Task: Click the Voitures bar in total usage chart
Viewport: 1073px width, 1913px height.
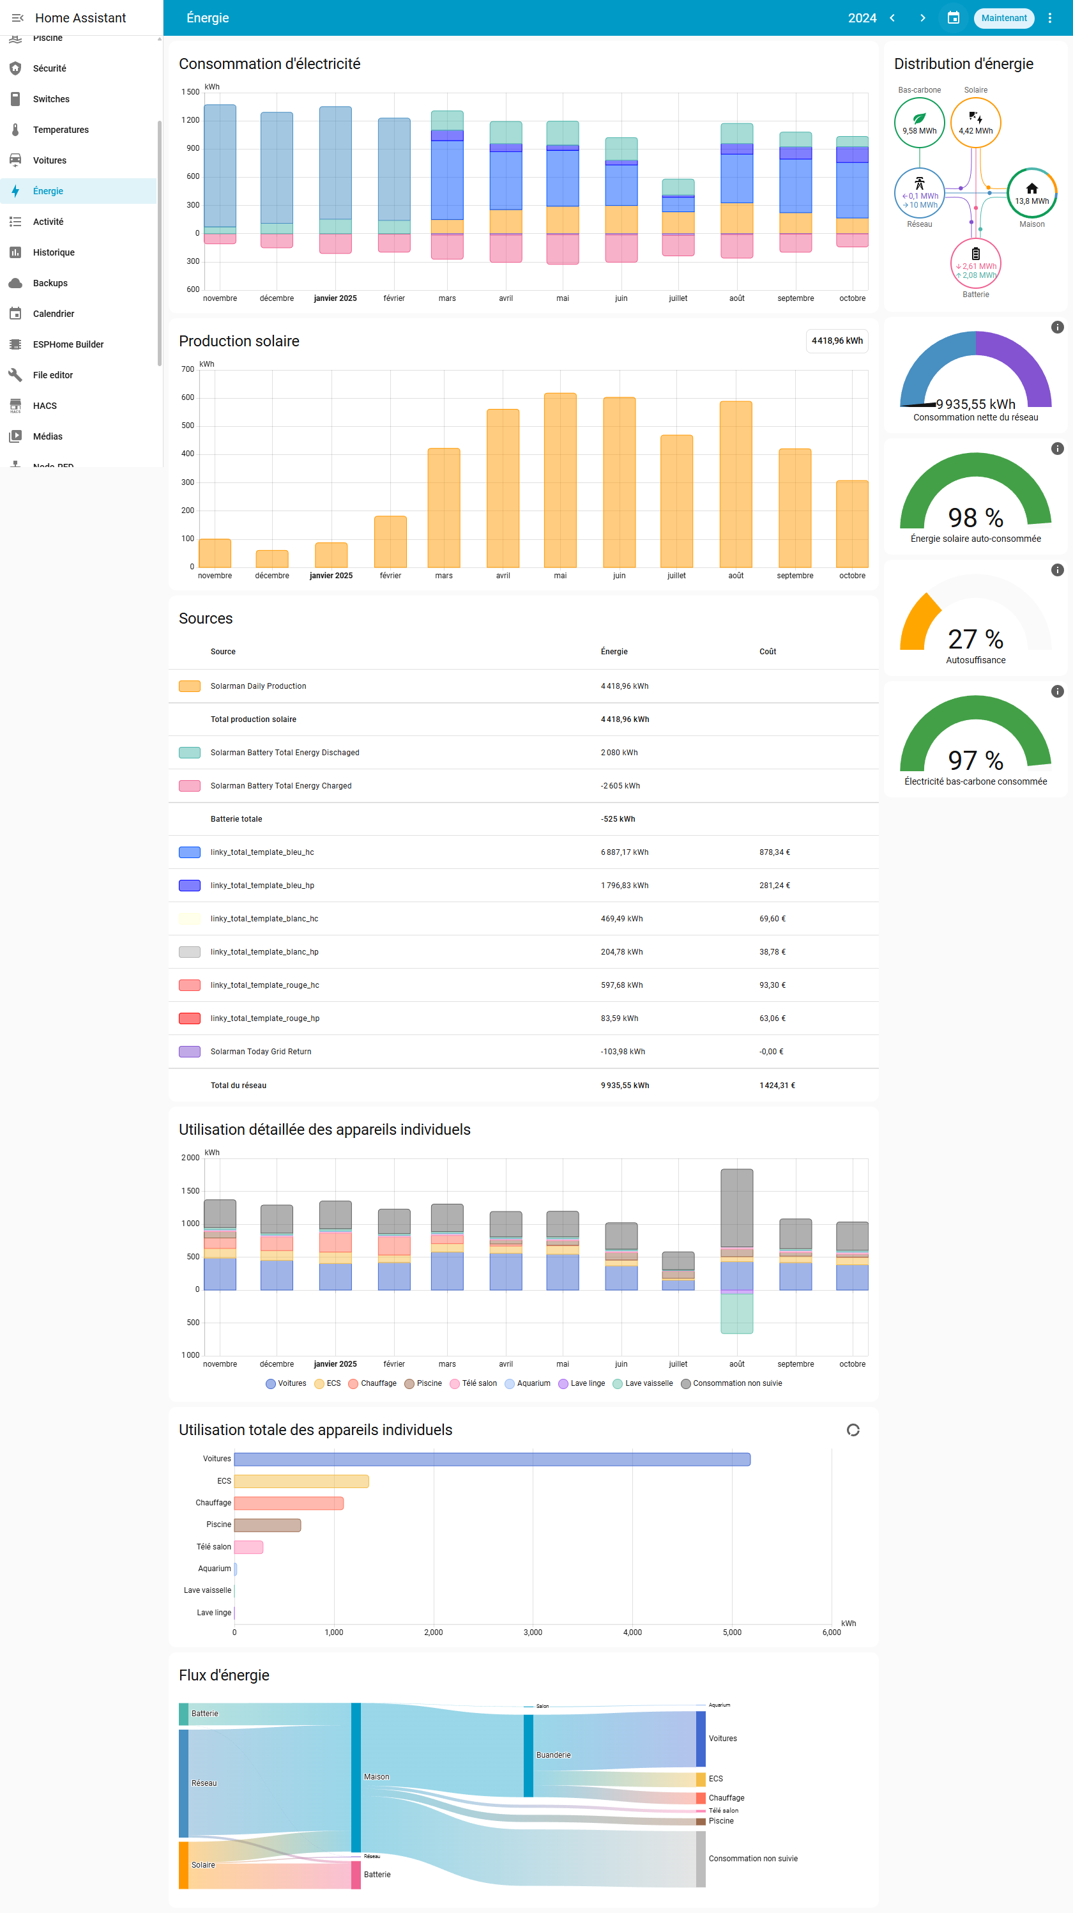Action: [492, 1459]
